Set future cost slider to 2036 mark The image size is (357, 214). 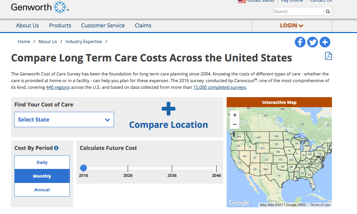click(x=172, y=169)
